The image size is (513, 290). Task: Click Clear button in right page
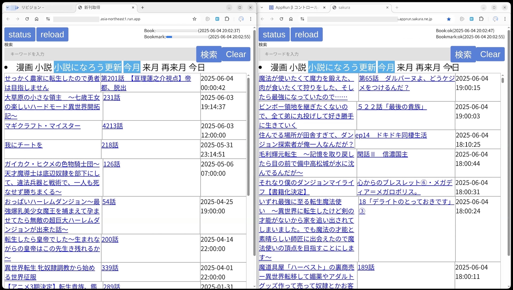click(x=490, y=54)
